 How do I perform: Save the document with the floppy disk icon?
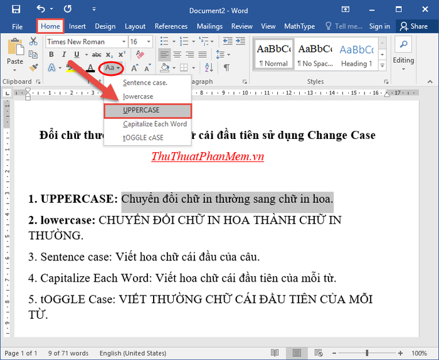[x=16, y=9]
